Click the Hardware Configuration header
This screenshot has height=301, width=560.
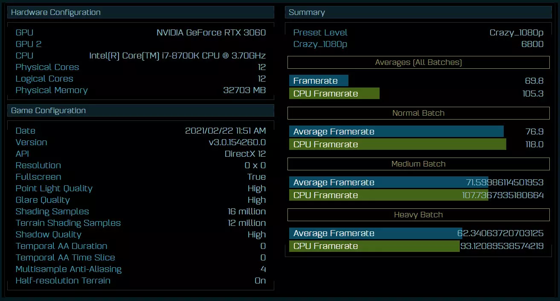tap(141, 12)
